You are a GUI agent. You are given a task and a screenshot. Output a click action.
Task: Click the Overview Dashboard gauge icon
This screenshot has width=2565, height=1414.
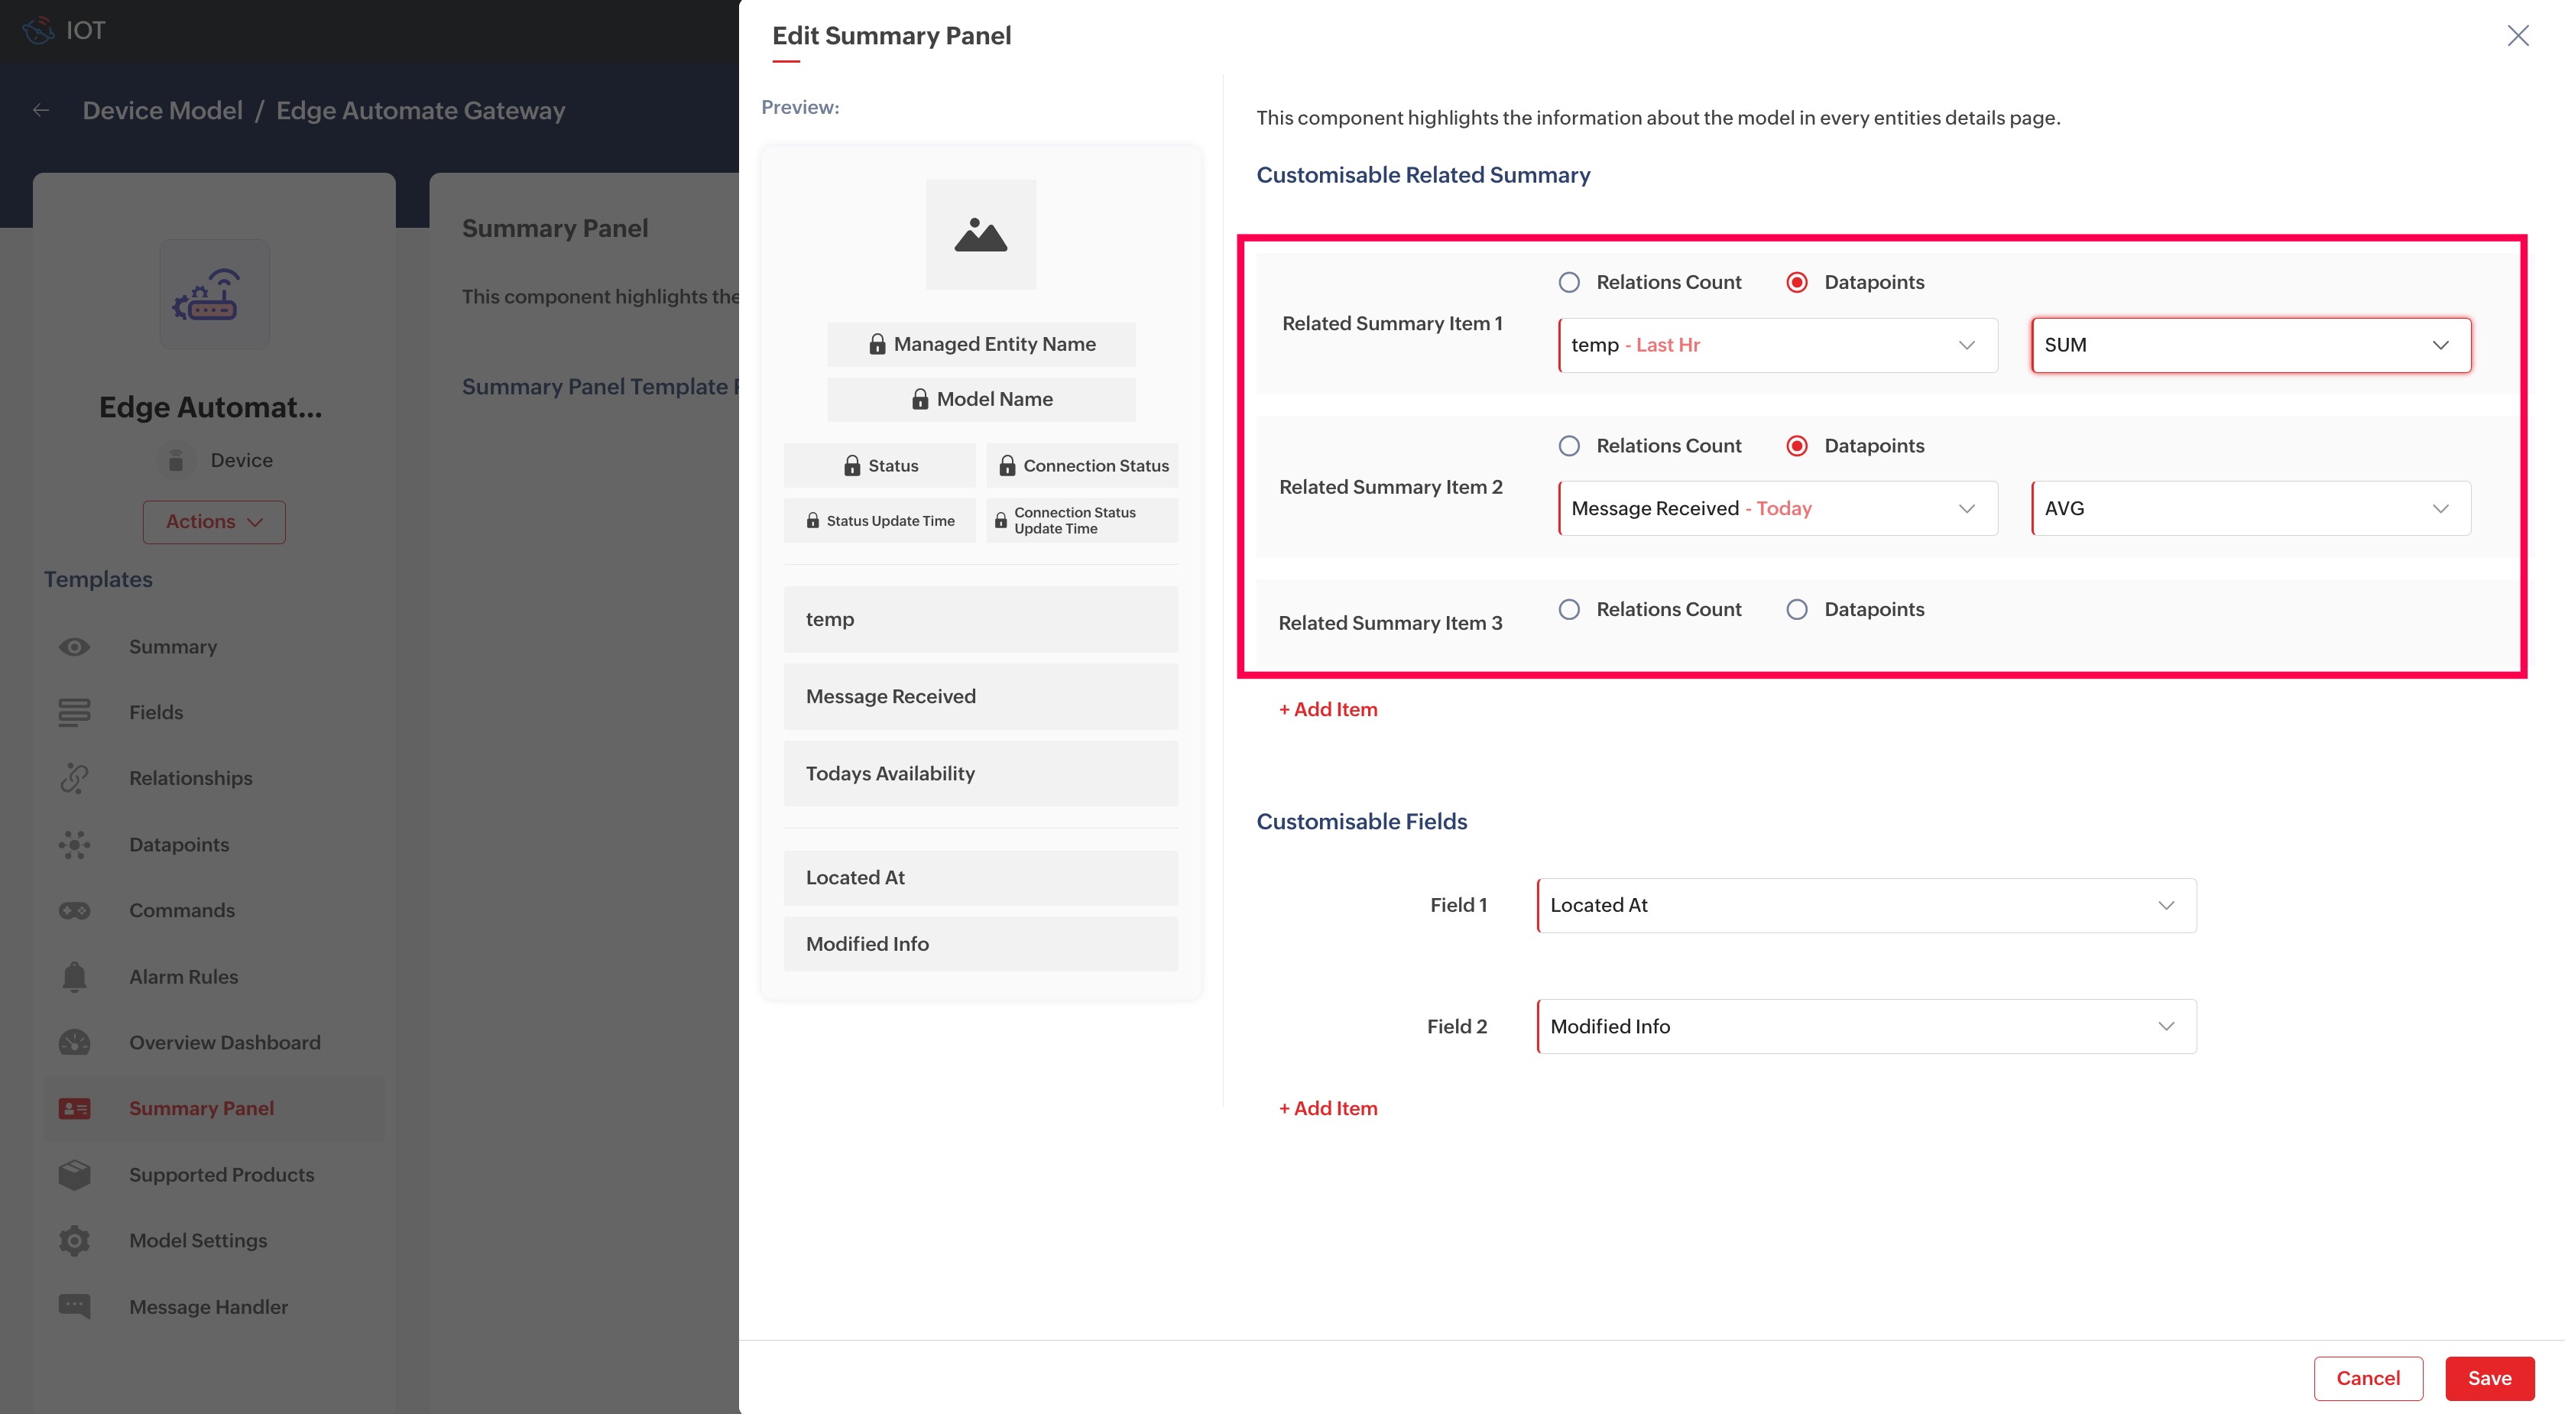pos(73,1043)
